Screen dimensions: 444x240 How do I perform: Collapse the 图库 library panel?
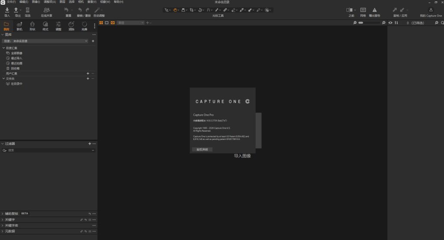[3, 35]
